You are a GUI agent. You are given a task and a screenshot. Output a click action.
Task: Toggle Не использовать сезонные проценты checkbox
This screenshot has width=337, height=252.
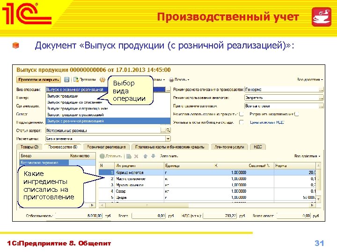[242, 114]
